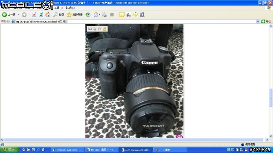Click the toolbar icon right of the yellow note
This screenshot has width=273, height=153.
tap(129, 15)
